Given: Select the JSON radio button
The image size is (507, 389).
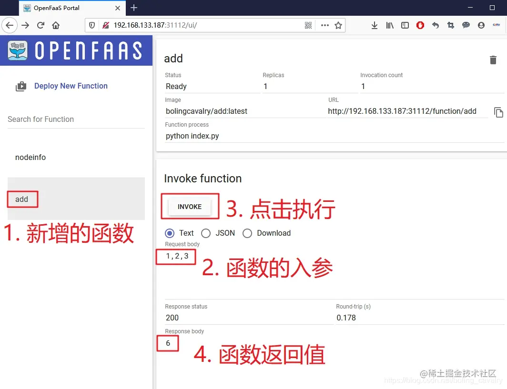Looking at the screenshot, I should pos(206,233).
